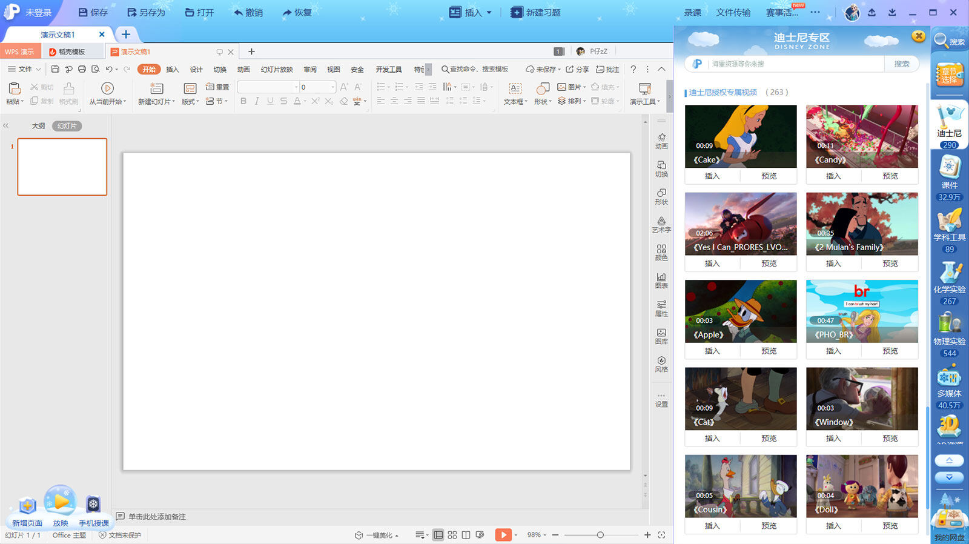
Task: Click the zoom slider handle
Action: [600, 535]
